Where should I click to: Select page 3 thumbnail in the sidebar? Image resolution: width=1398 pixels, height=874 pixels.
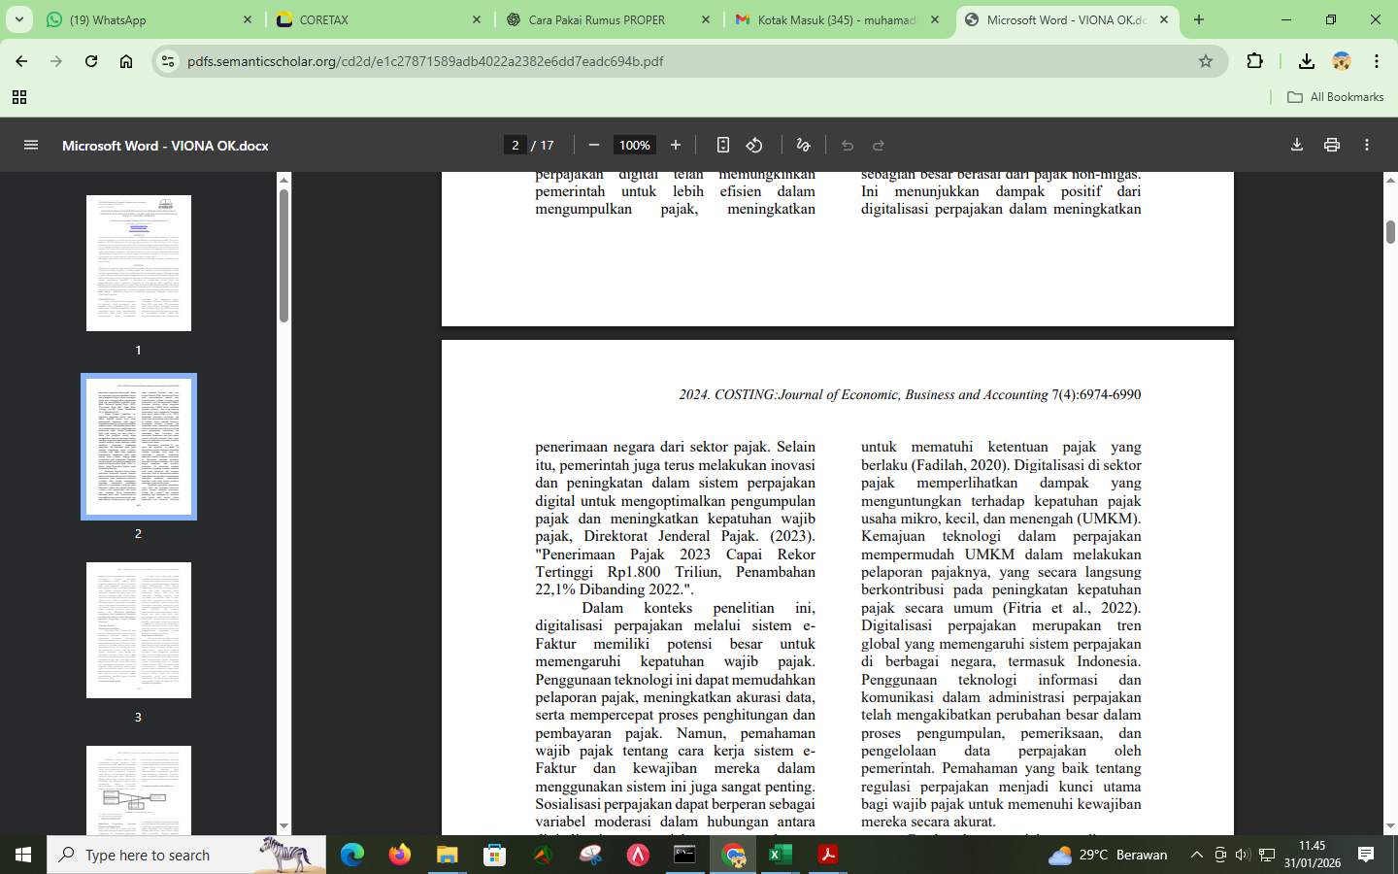(x=138, y=629)
